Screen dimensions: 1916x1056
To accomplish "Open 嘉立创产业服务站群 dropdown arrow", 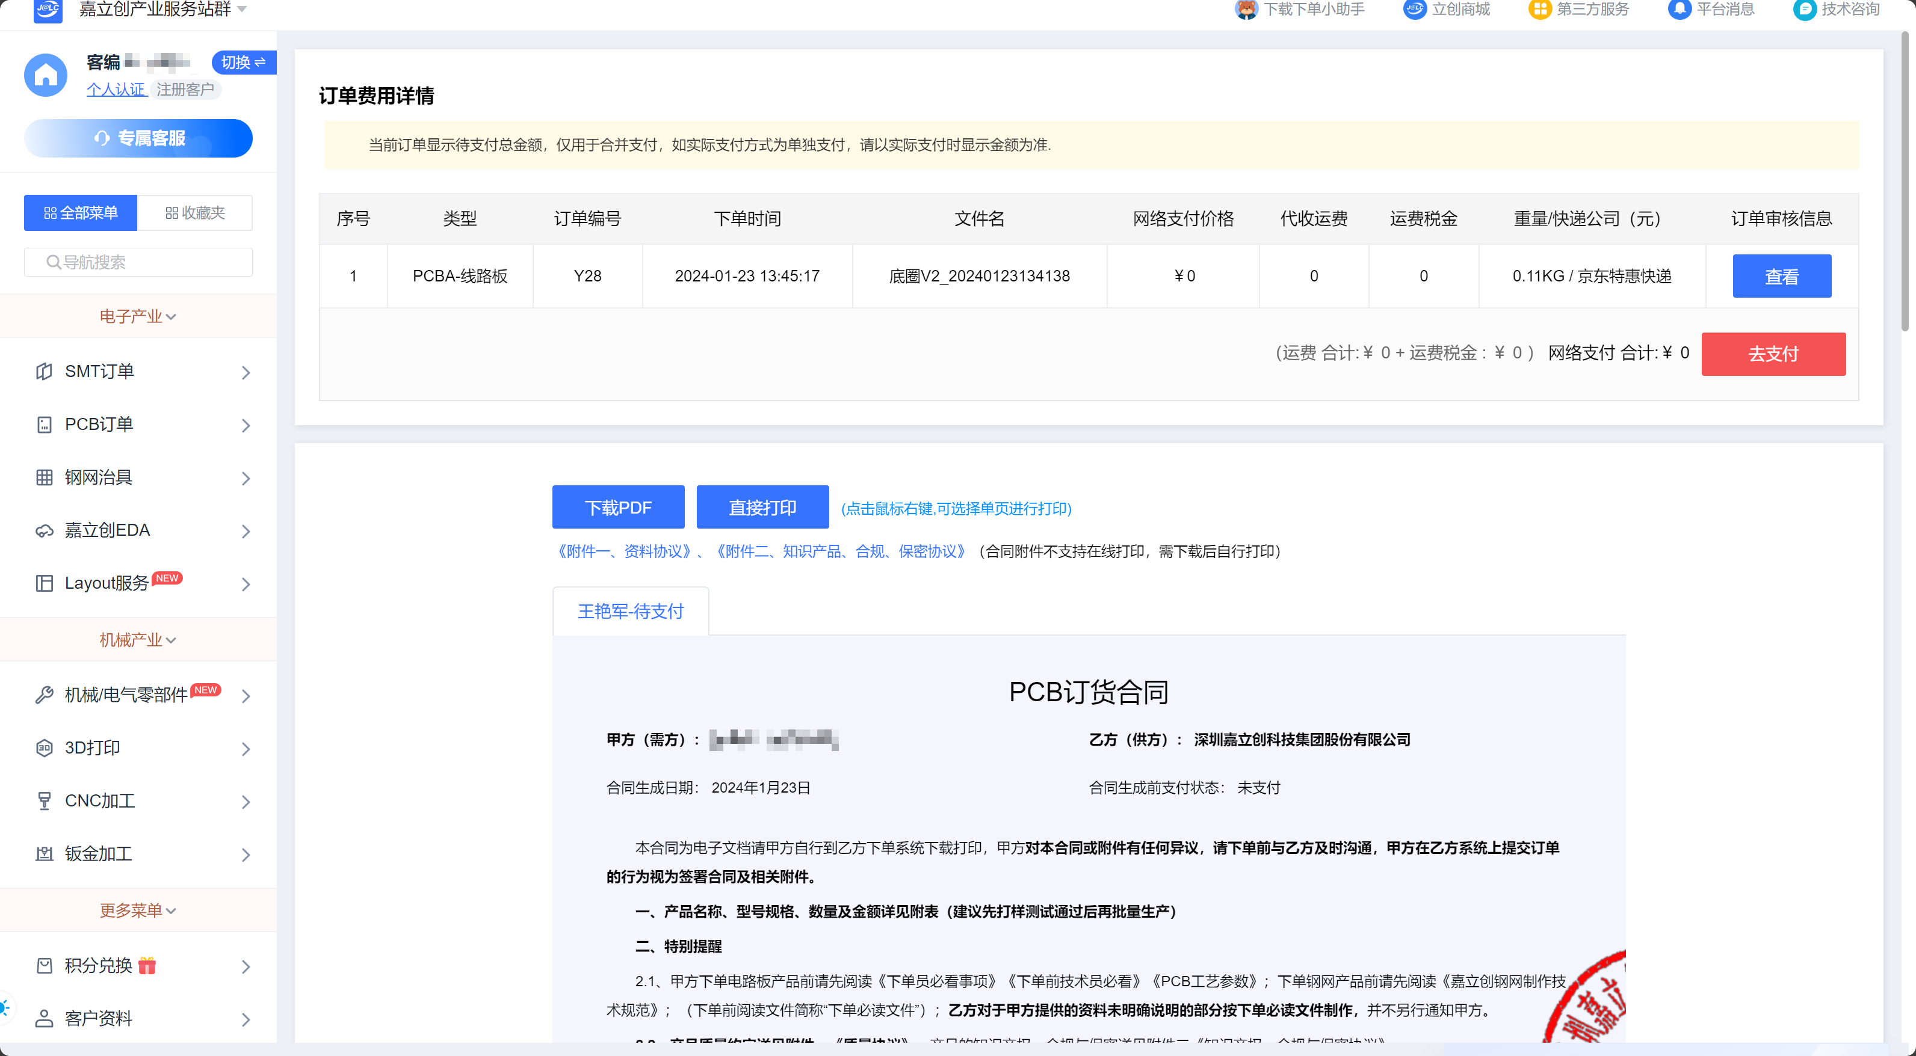I will (242, 10).
